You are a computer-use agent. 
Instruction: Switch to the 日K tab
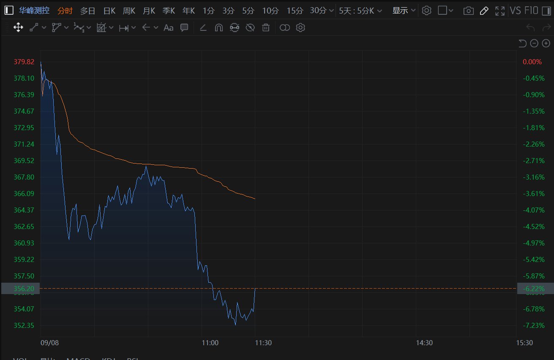[x=109, y=11]
